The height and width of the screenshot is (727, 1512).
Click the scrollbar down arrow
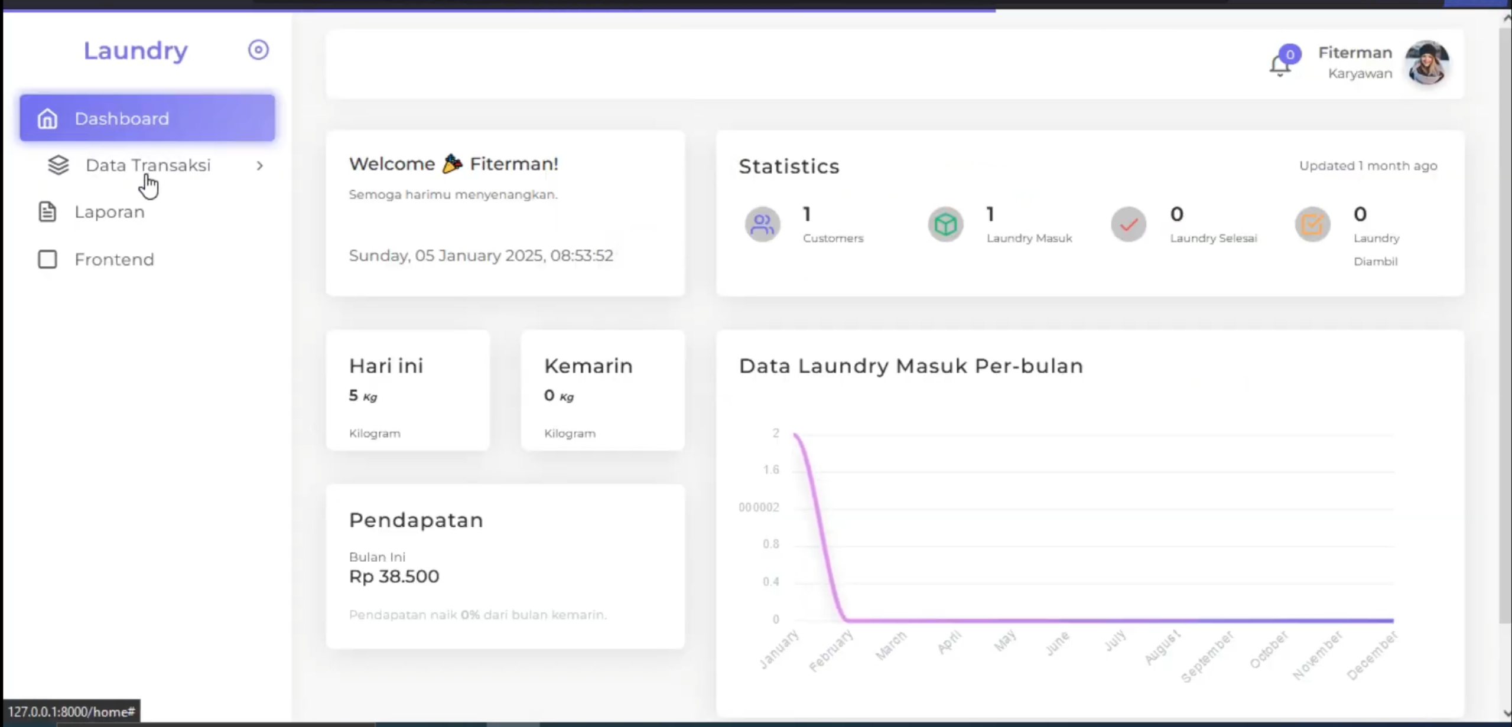coord(1506,713)
